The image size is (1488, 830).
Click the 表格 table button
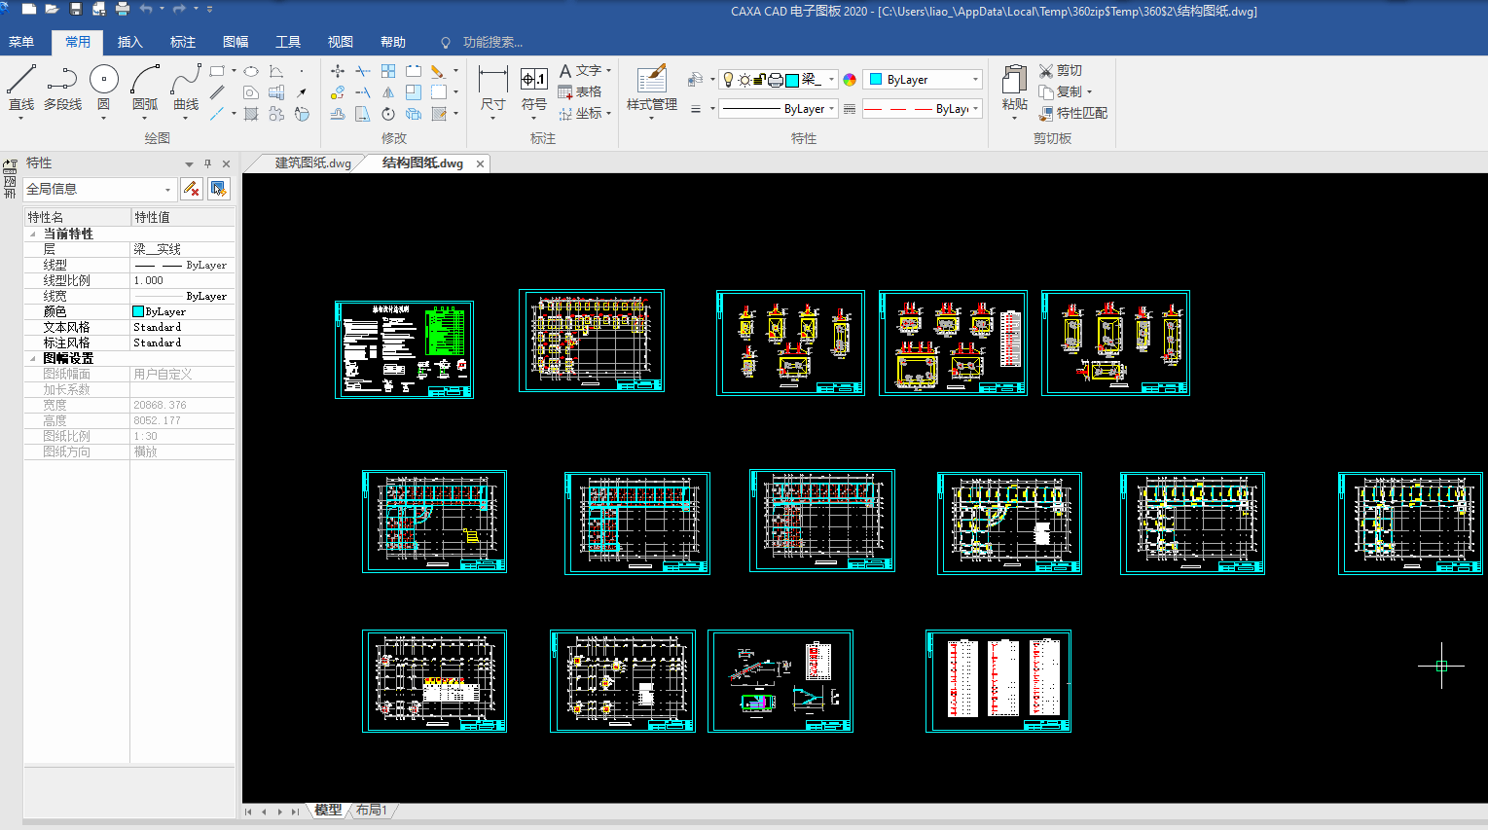(x=580, y=92)
